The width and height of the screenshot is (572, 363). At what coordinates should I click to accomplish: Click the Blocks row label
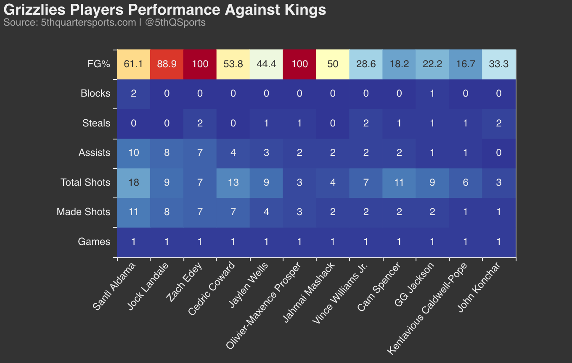(x=95, y=94)
